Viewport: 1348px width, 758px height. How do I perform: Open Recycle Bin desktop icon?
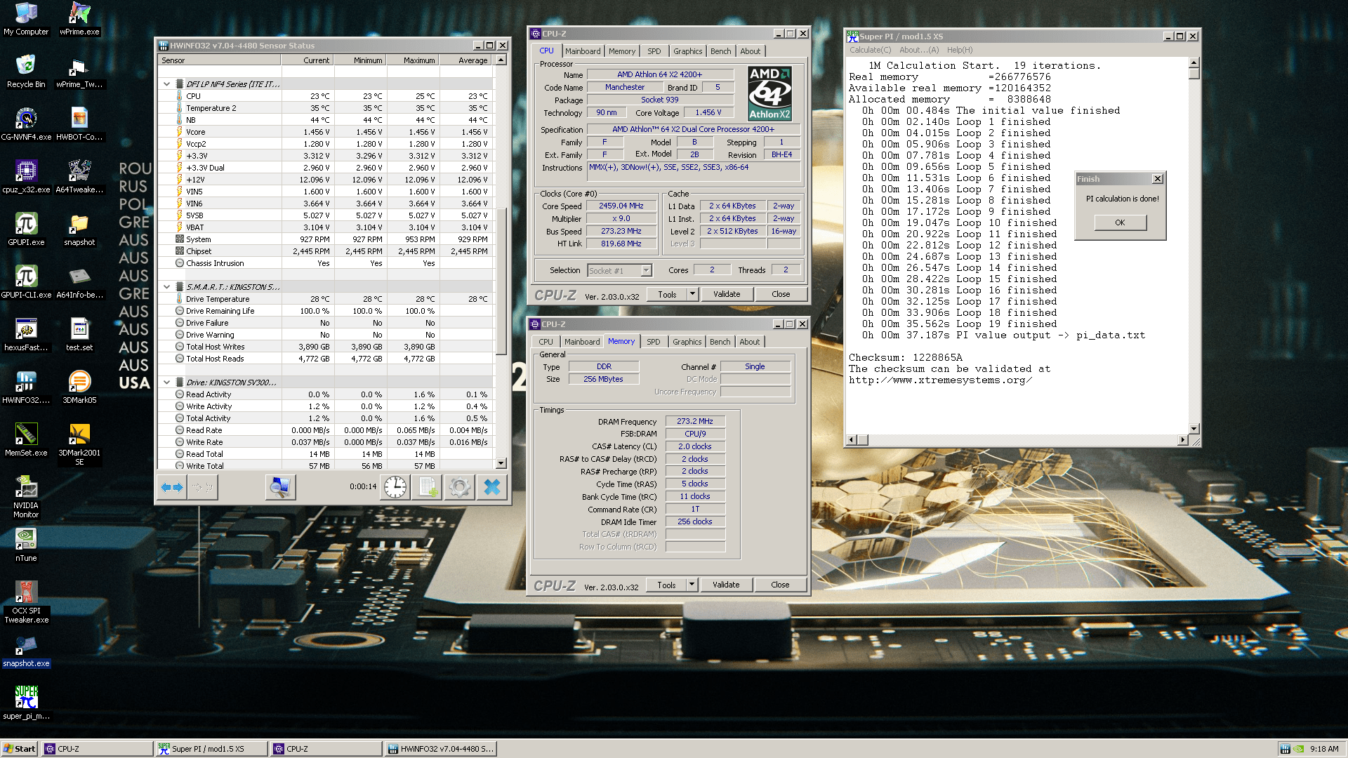click(x=26, y=72)
